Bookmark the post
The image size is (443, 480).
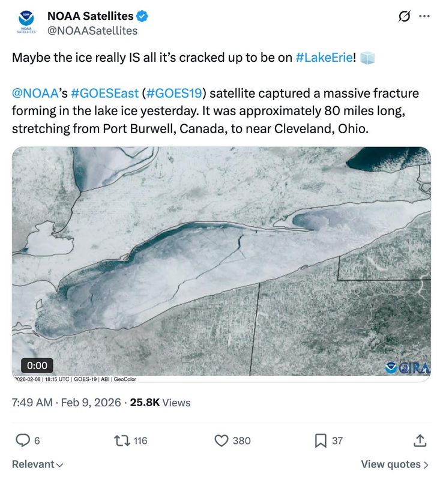[322, 440]
